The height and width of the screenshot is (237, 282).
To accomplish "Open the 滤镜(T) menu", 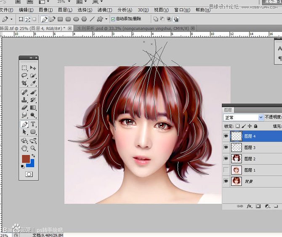I will point(105,10).
